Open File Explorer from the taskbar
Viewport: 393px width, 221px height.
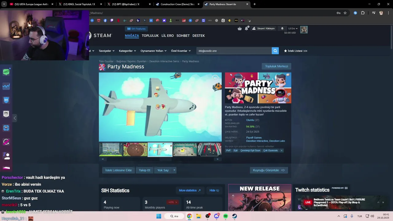coord(199,216)
